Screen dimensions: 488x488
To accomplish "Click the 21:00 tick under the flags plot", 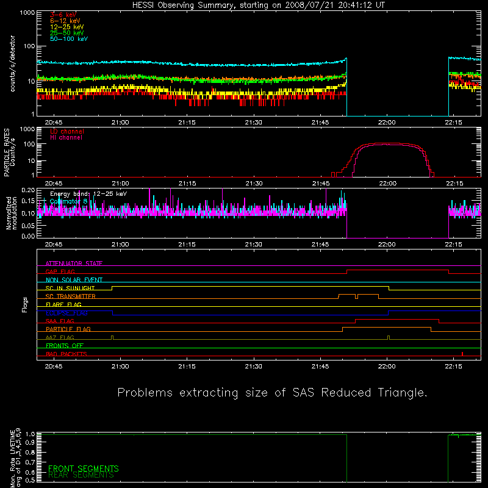I will tap(120, 367).
